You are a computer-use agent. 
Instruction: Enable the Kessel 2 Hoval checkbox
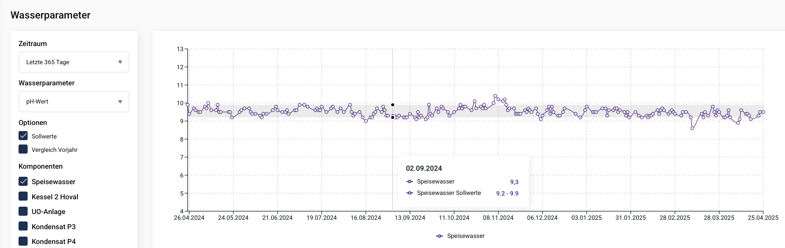(x=23, y=196)
